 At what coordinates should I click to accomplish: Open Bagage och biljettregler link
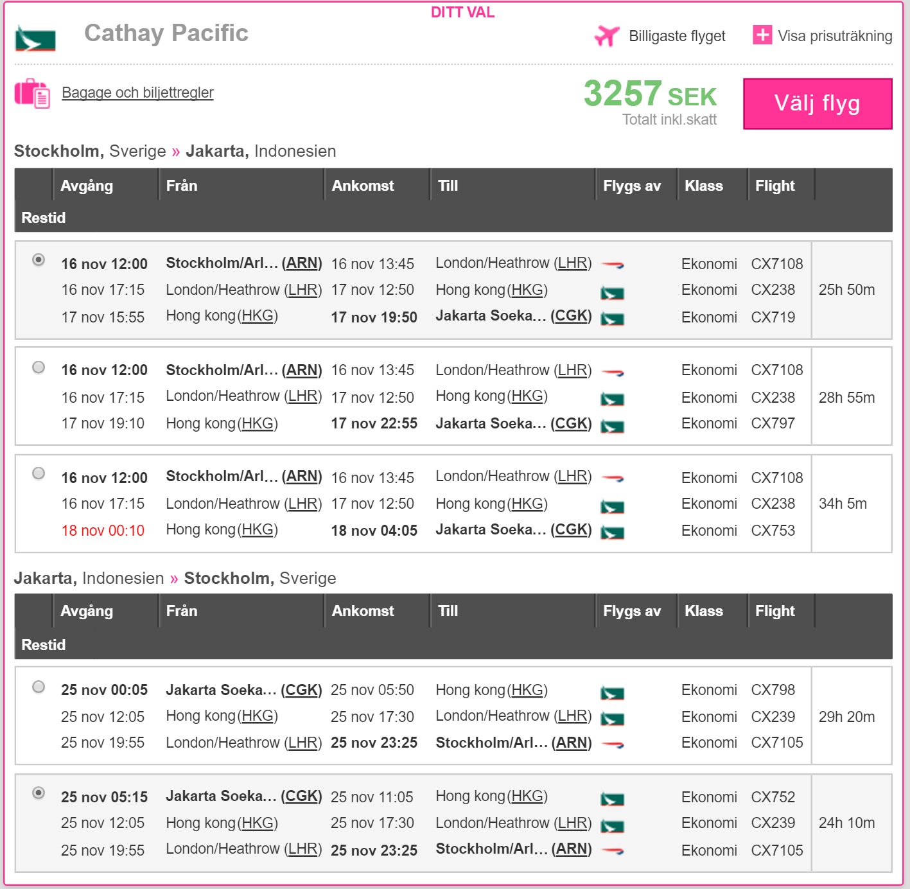tap(137, 92)
